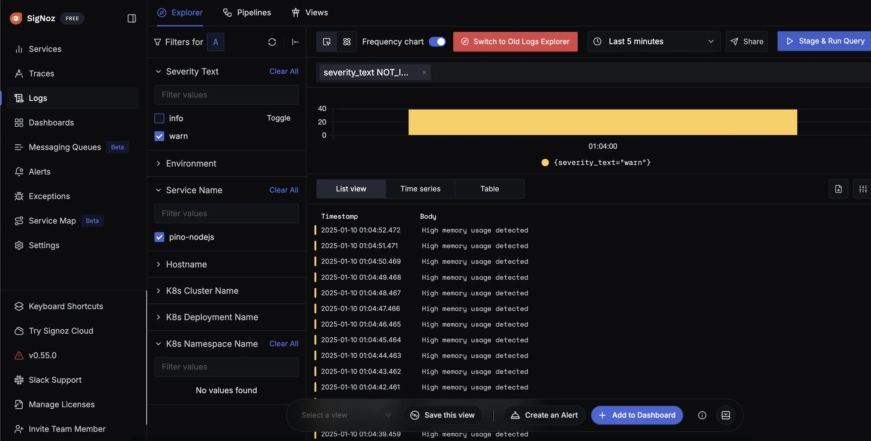Expand the Environment filter section

tap(158, 163)
